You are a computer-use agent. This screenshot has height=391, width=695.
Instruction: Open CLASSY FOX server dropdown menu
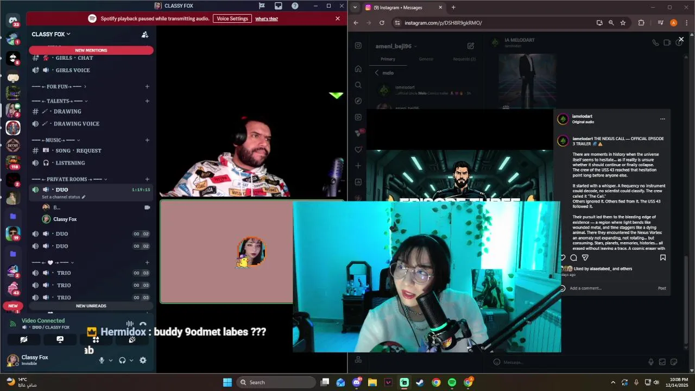[x=51, y=34]
